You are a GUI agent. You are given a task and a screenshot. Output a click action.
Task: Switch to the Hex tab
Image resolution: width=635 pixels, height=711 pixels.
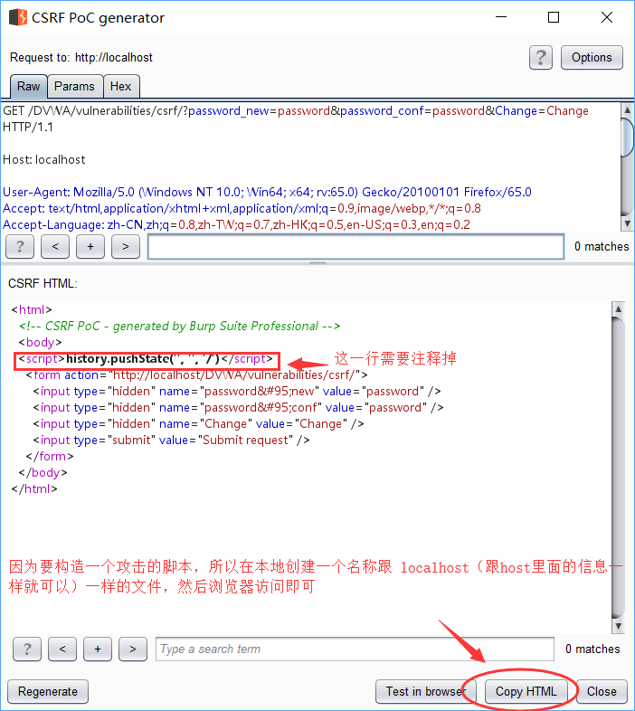tap(120, 86)
